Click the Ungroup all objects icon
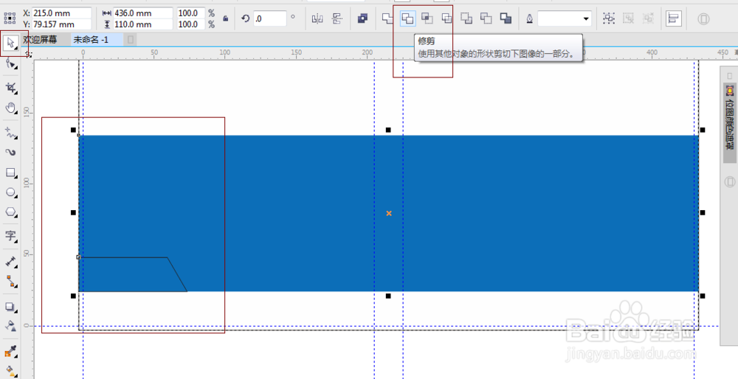This screenshot has height=379, width=738. pyautogui.click(x=649, y=18)
